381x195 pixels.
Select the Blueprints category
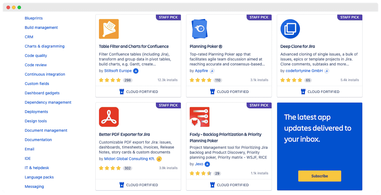click(34, 18)
